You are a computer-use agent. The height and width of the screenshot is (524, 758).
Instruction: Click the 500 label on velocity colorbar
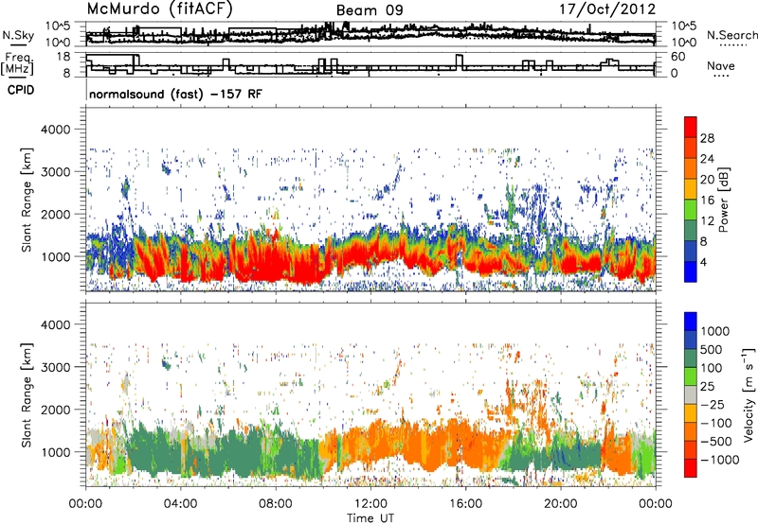pos(711,349)
